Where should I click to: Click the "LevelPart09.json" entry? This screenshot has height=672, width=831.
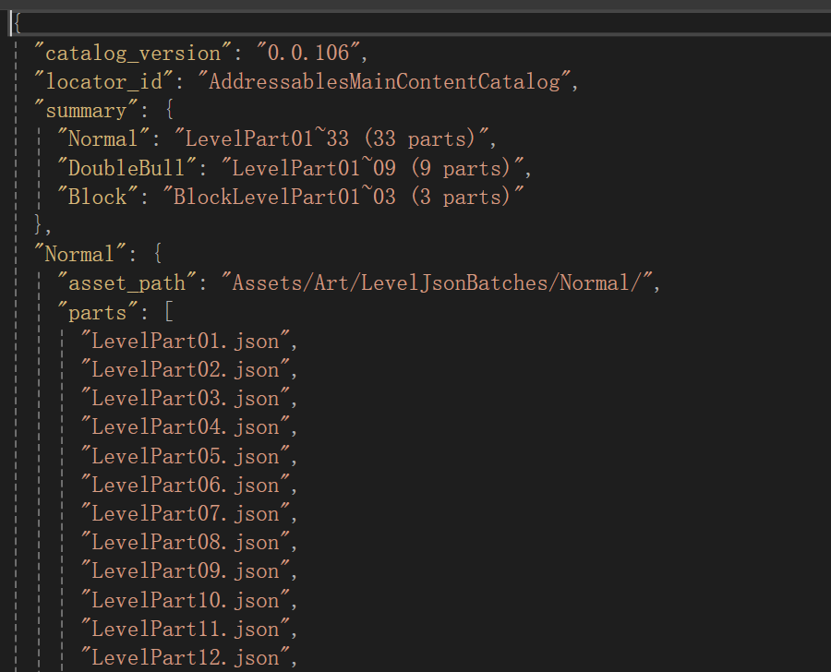(x=186, y=570)
